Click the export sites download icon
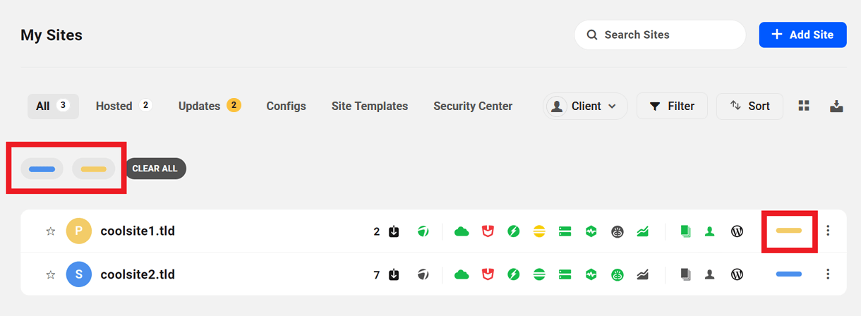The image size is (861, 316). pyautogui.click(x=836, y=106)
